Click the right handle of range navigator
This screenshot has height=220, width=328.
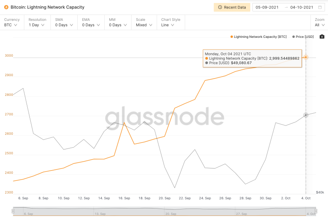pyautogui.click(x=316, y=211)
